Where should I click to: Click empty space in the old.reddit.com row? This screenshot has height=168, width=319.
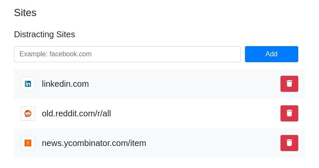193,113
